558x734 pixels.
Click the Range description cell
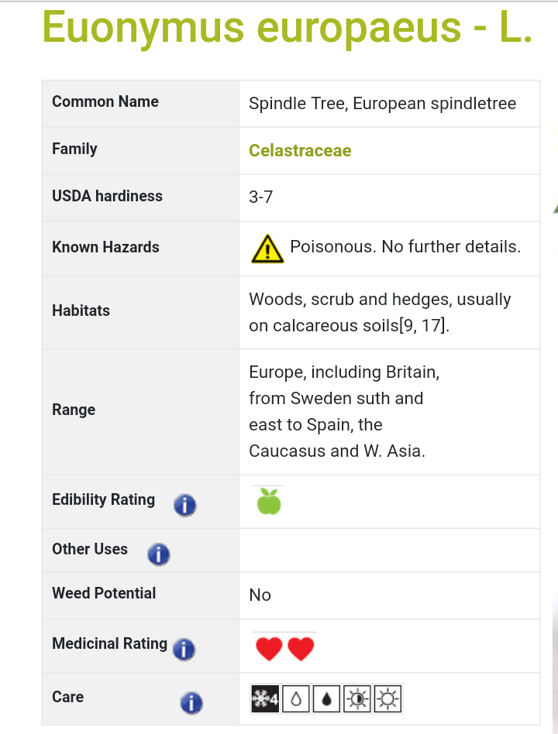coord(389,412)
